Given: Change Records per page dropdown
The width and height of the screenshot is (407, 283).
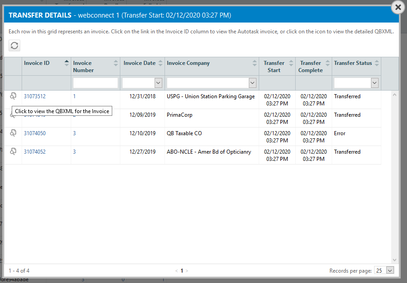Looking at the screenshot, I should click(x=390, y=270).
